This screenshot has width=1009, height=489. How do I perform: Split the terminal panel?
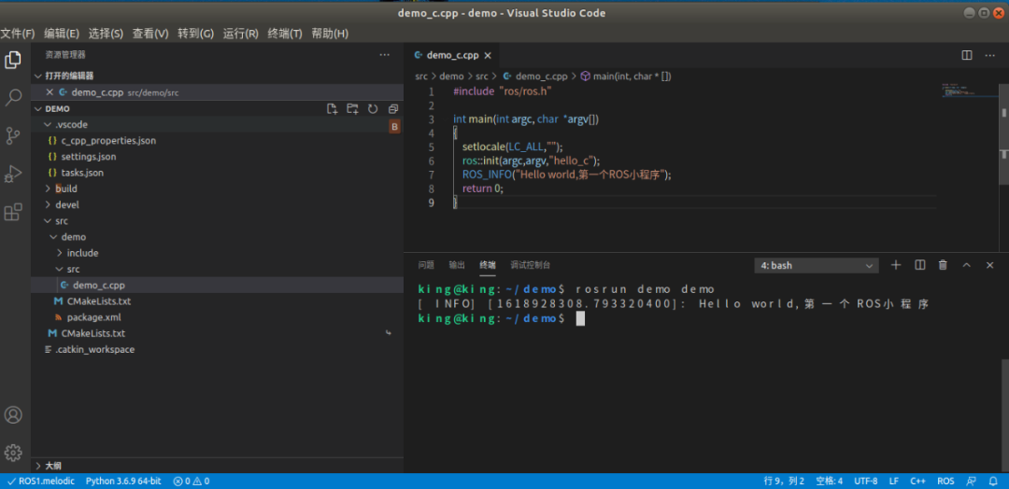point(919,265)
